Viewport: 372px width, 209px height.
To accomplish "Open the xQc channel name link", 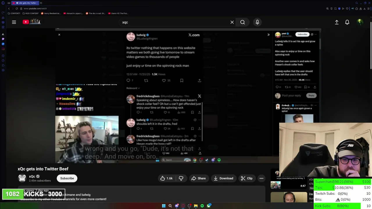I will (x=32, y=176).
